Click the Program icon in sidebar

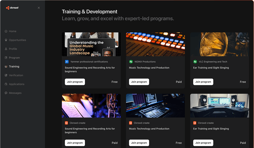(x=6, y=58)
